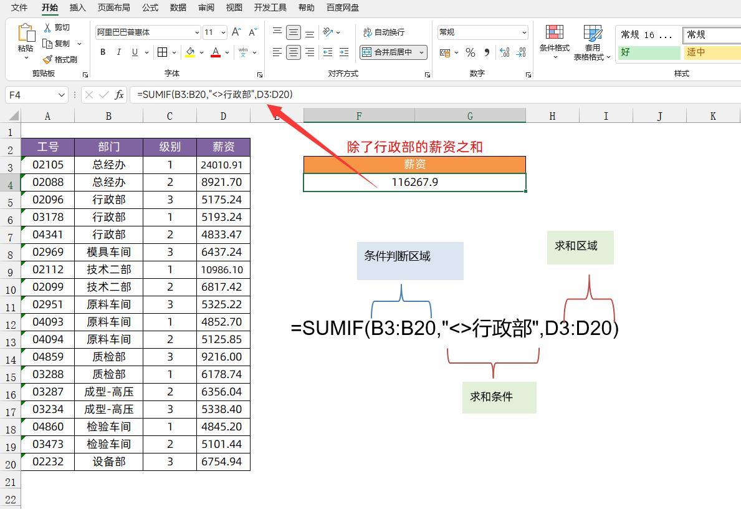Click the Borders icon
Screen dimensions: 741x509
(163, 52)
